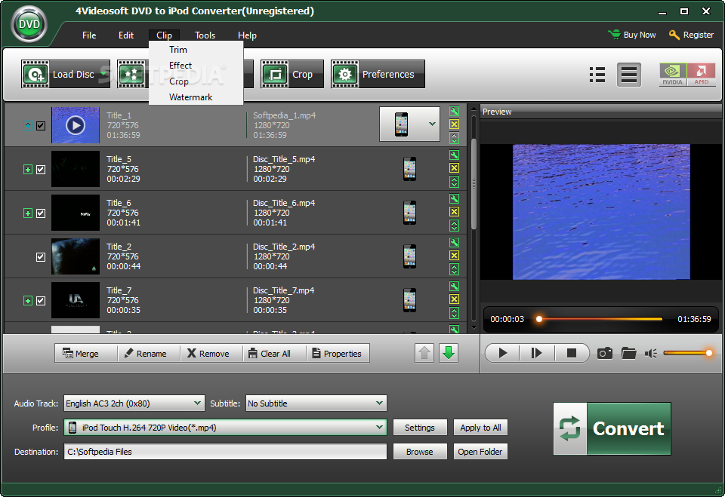Viewport: 725px width, 497px height.
Task: Open the Crop tool in toolbar
Action: pos(292,74)
